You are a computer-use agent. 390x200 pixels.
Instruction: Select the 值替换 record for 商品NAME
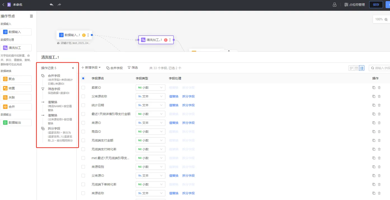click(x=57, y=106)
